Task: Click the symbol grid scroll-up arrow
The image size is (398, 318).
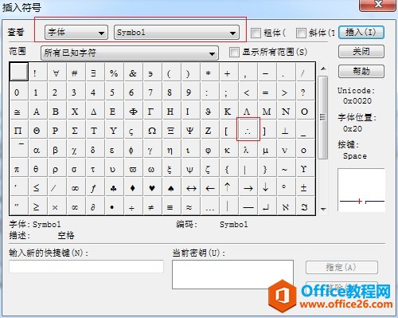Action: coord(323,69)
